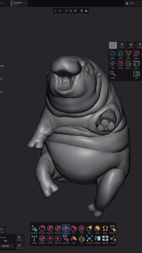
Task: Select the Select Surf tool
Action: [58, 239]
